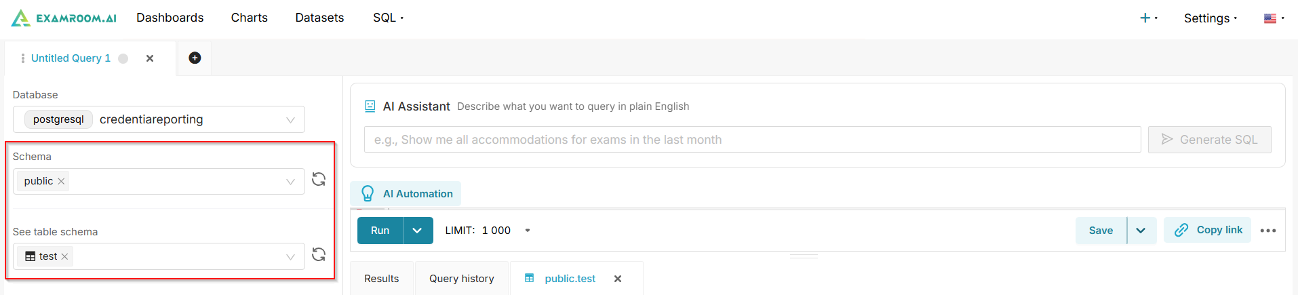Open the AI Automation panel
This screenshot has width=1298, height=295.
pos(406,194)
